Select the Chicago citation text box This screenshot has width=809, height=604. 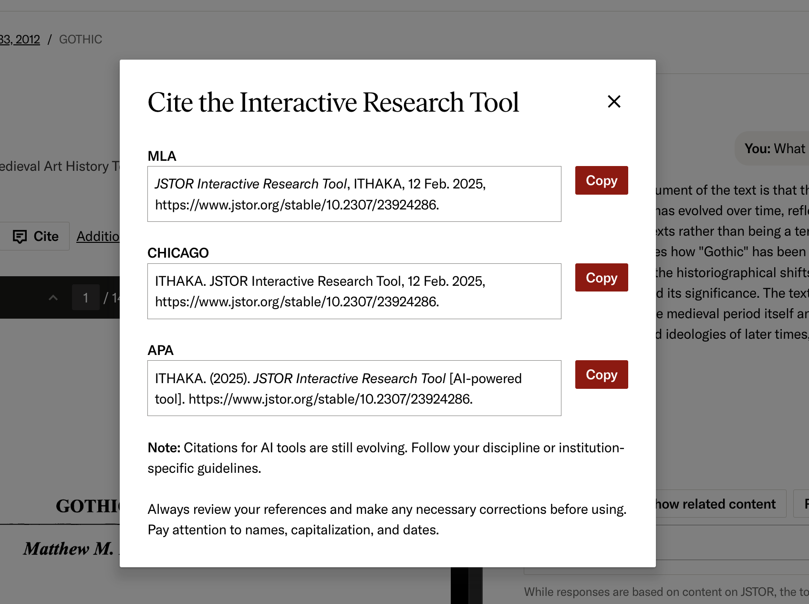(354, 291)
